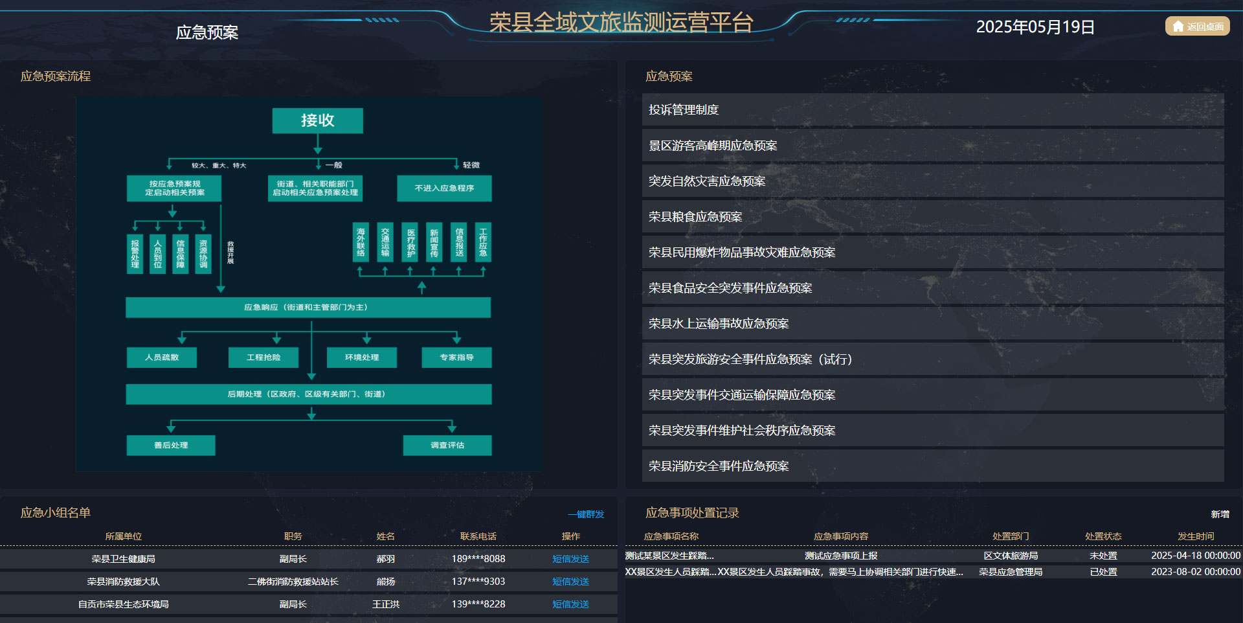Open 一键群发 mass messaging
The height and width of the screenshot is (623, 1243).
click(585, 514)
